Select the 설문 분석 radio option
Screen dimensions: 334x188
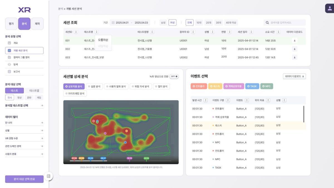click(x=94, y=86)
